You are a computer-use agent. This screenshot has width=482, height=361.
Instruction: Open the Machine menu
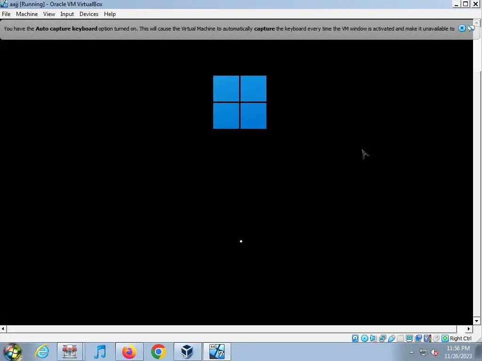pyautogui.click(x=27, y=14)
